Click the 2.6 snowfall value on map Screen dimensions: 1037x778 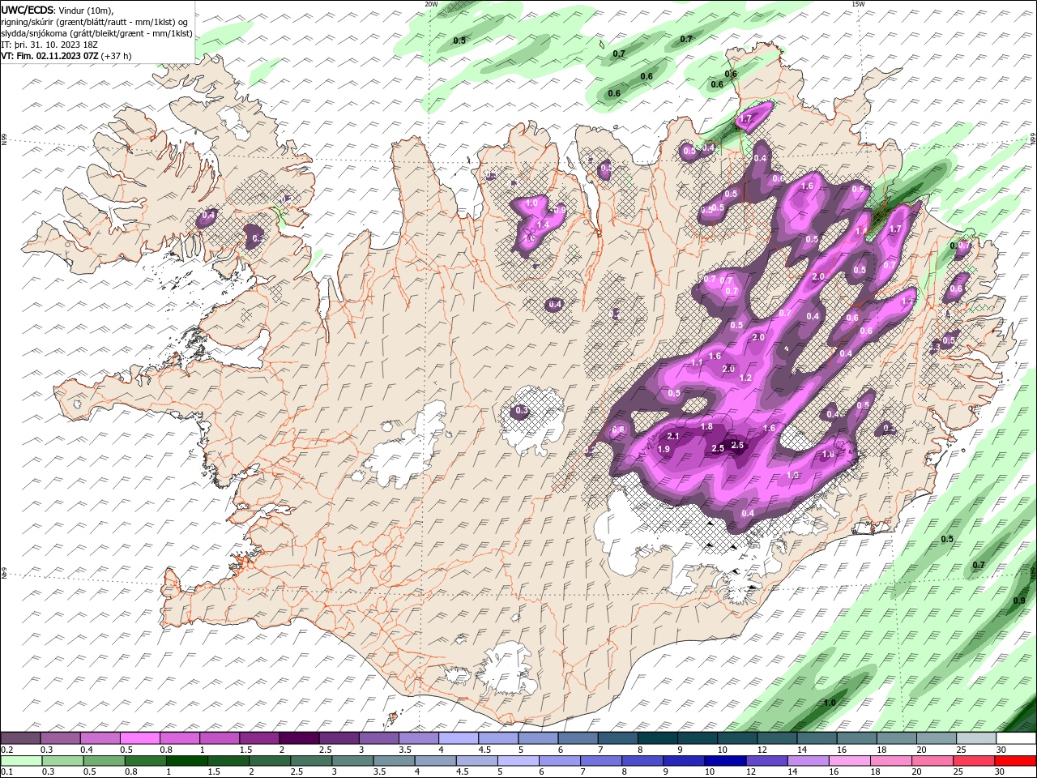click(x=737, y=445)
